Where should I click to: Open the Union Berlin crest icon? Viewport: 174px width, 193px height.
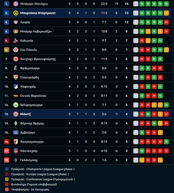click(x=16, y=96)
